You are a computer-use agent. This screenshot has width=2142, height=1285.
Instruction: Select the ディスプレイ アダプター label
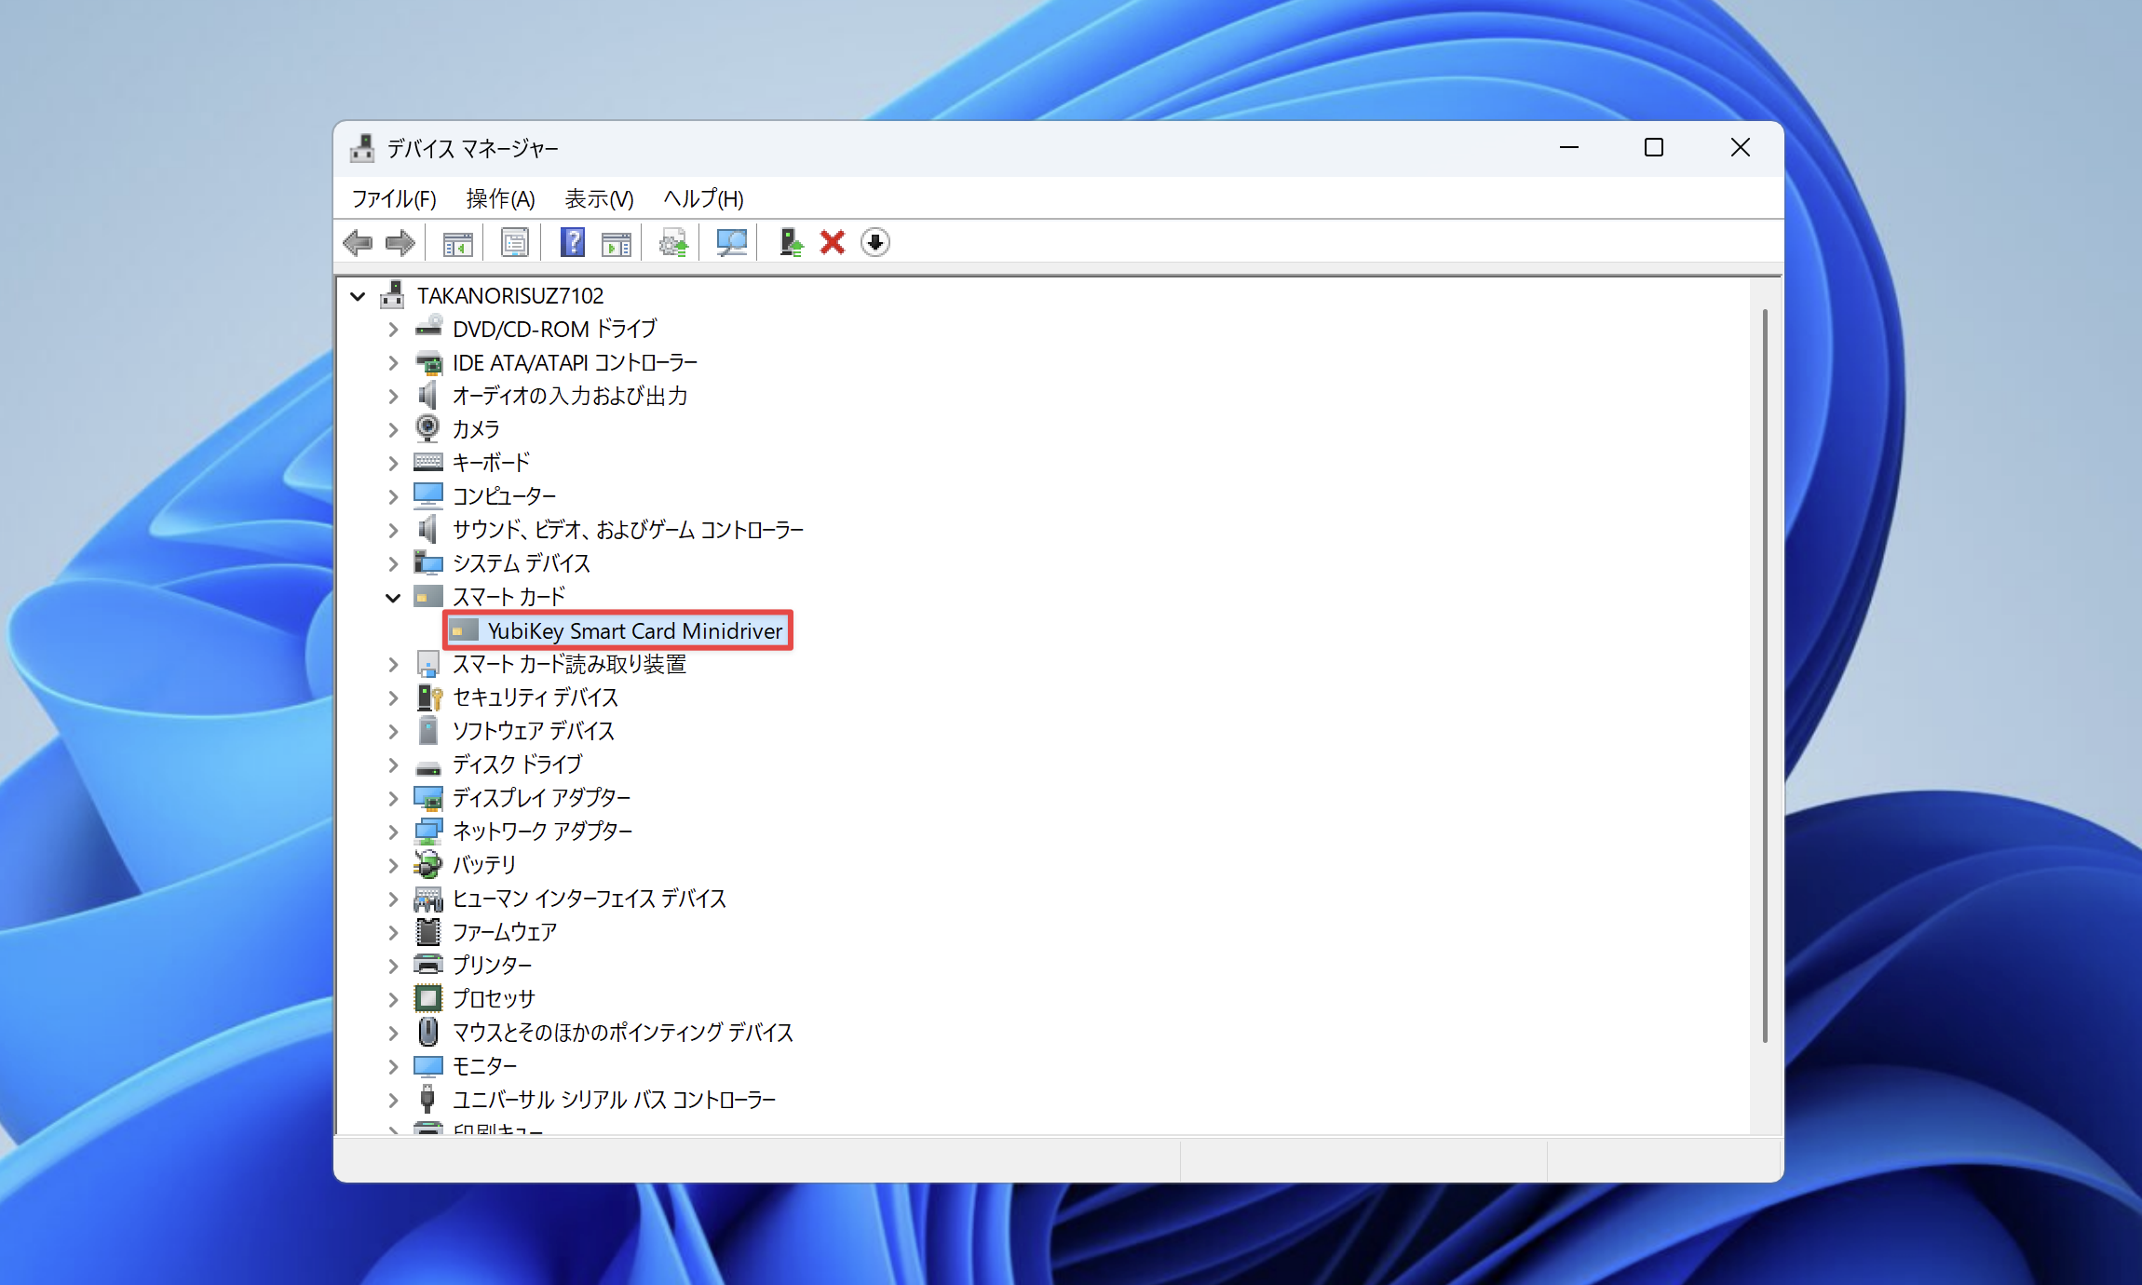541,799
